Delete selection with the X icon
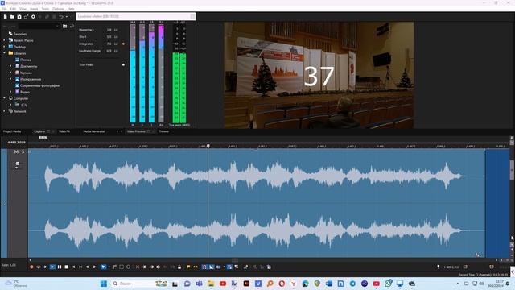Viewport: 515px width, 290px height. pos(138,267)
